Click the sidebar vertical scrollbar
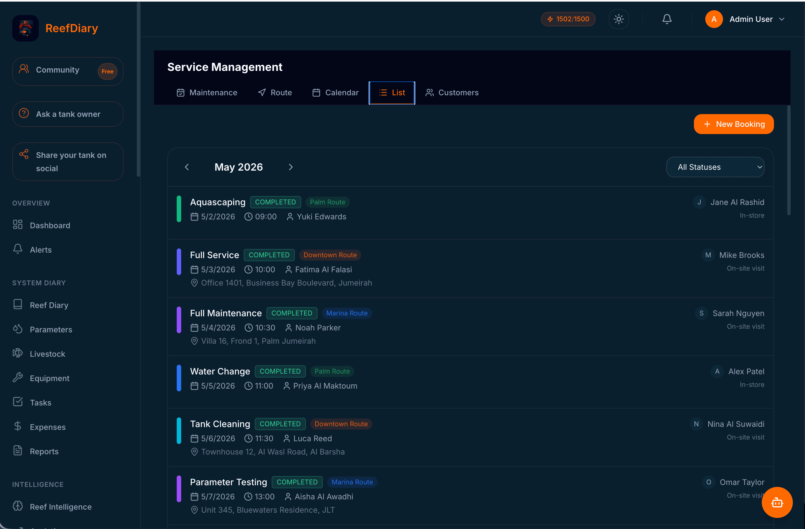The image size is (805, 529). 138,90
